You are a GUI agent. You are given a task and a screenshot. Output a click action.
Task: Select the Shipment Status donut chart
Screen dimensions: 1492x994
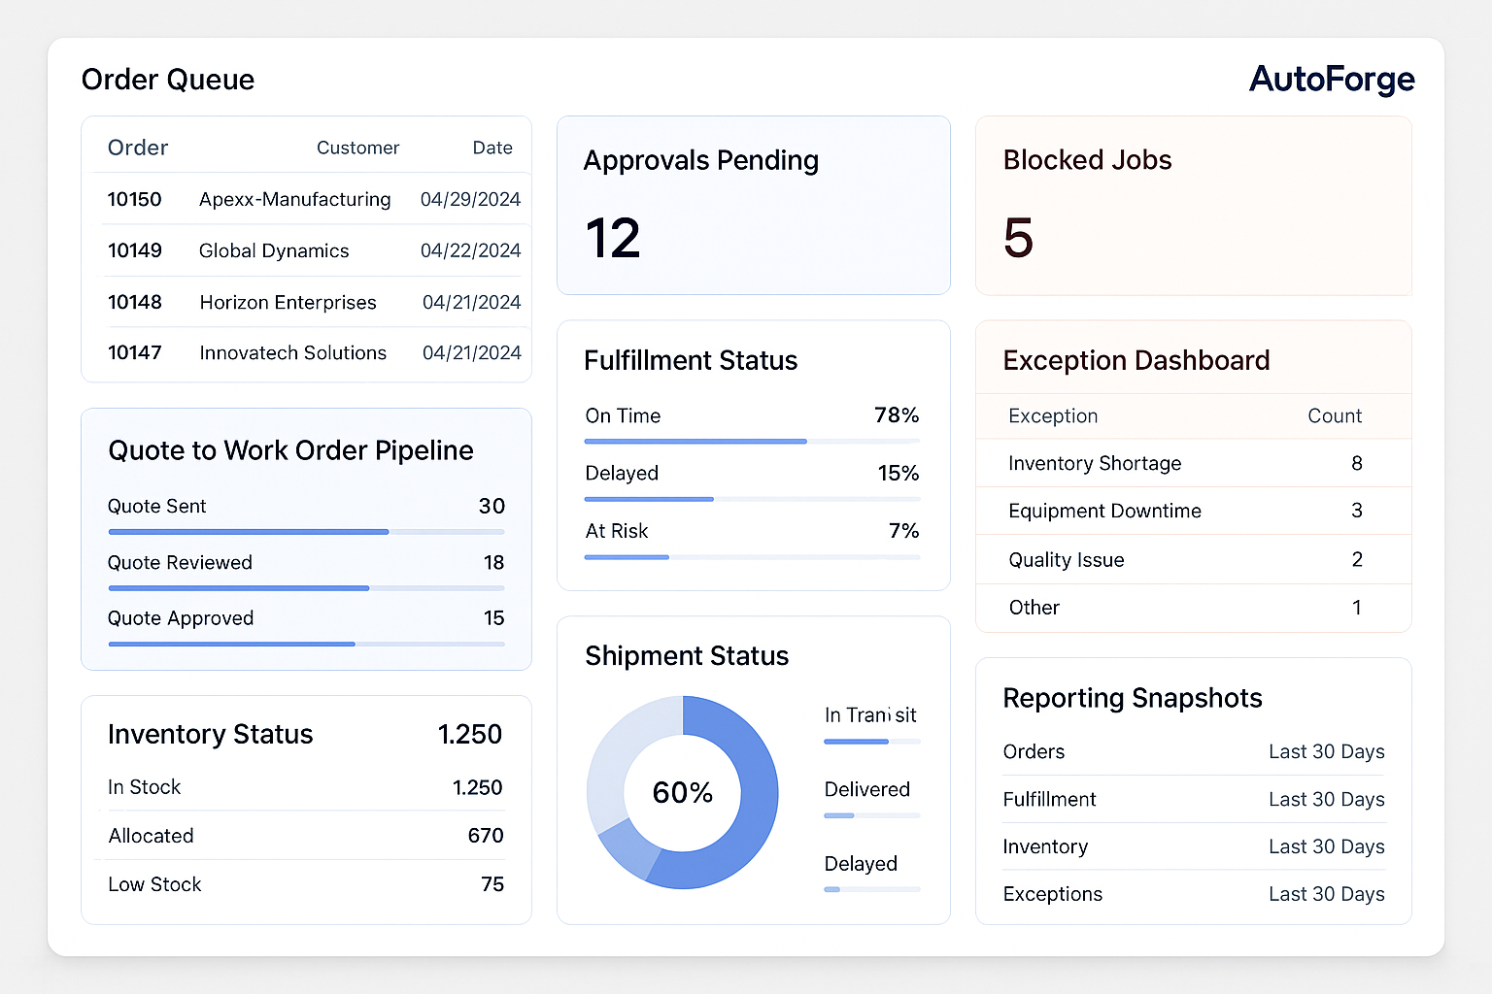click(x=683, y=793)
